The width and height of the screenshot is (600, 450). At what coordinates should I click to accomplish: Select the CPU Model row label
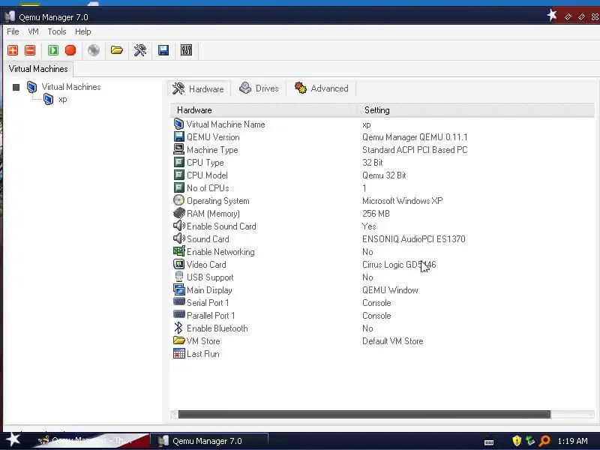coord(207,175)
